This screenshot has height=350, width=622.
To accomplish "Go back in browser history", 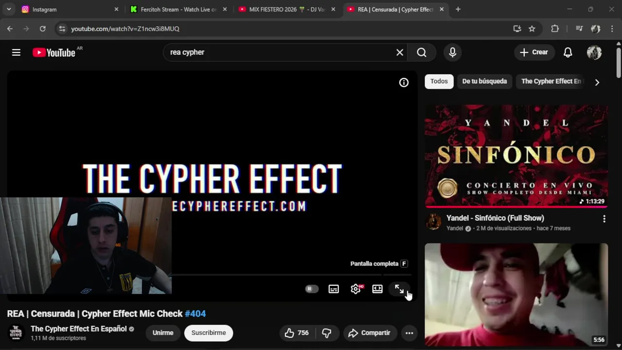I will 10,29.
